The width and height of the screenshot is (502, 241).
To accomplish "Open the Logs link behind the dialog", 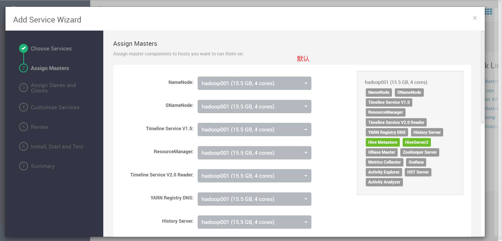I will pyautogui.click(x=489, y=90).
